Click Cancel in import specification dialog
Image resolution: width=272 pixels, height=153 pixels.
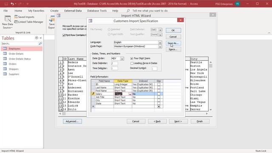point(173,37)
